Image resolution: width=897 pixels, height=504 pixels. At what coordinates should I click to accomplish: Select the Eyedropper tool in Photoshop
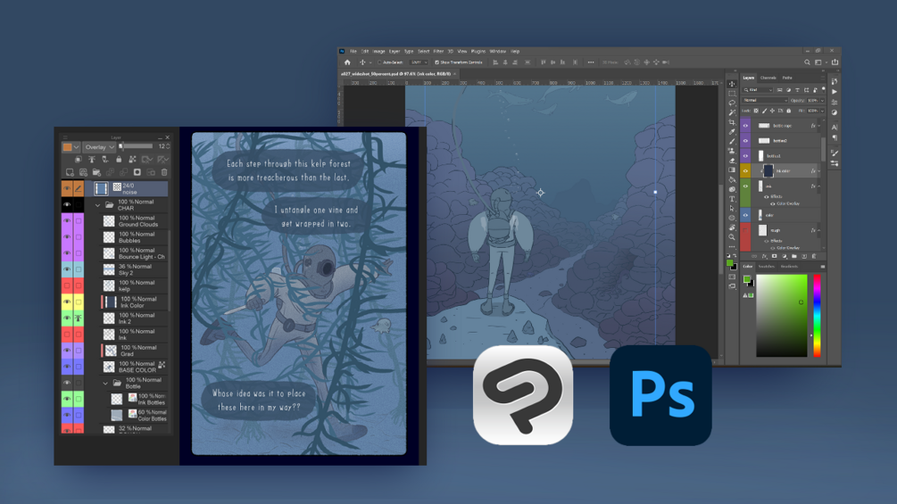[732, 131]
